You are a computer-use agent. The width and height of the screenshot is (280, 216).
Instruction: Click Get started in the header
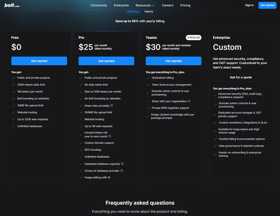tap(267, 5)
